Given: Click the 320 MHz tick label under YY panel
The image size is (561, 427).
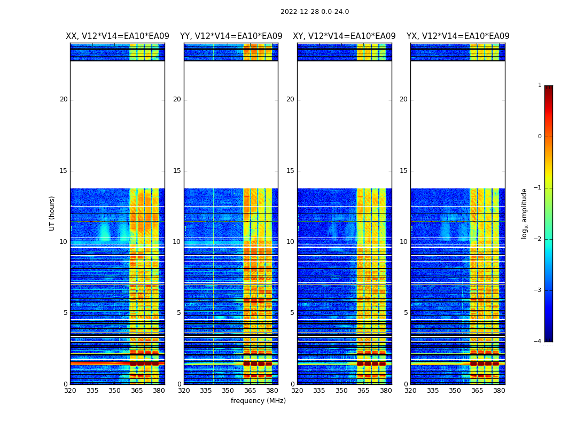Looking at the screenshot, I should (x=184, y=391).
